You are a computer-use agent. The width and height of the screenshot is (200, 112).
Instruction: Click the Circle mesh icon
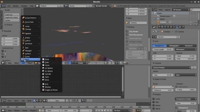pos(43,65)
